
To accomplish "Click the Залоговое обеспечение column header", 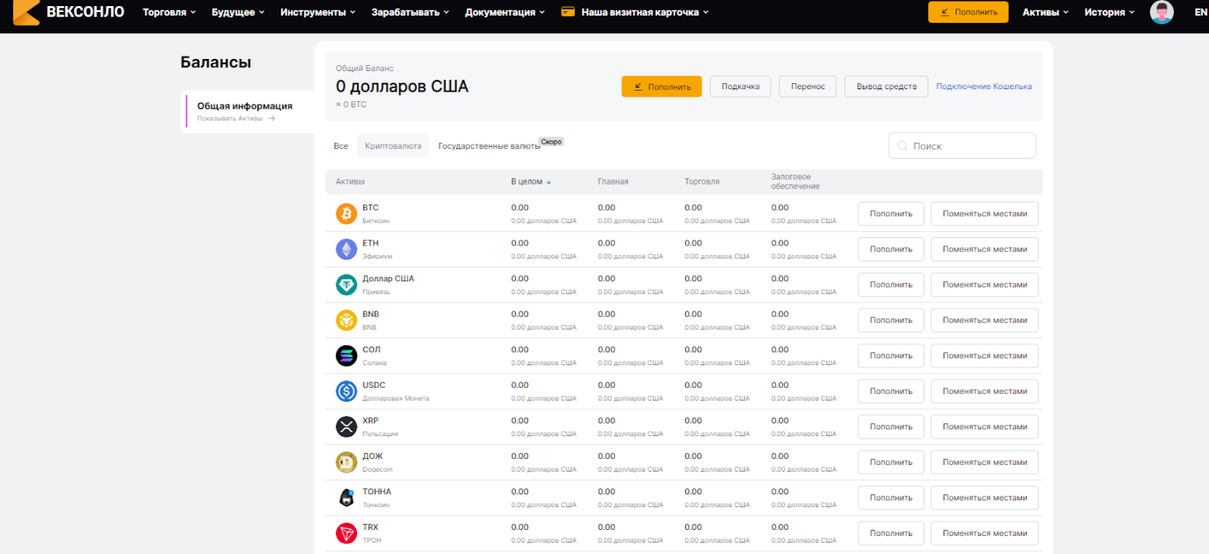I will point(795,181).
